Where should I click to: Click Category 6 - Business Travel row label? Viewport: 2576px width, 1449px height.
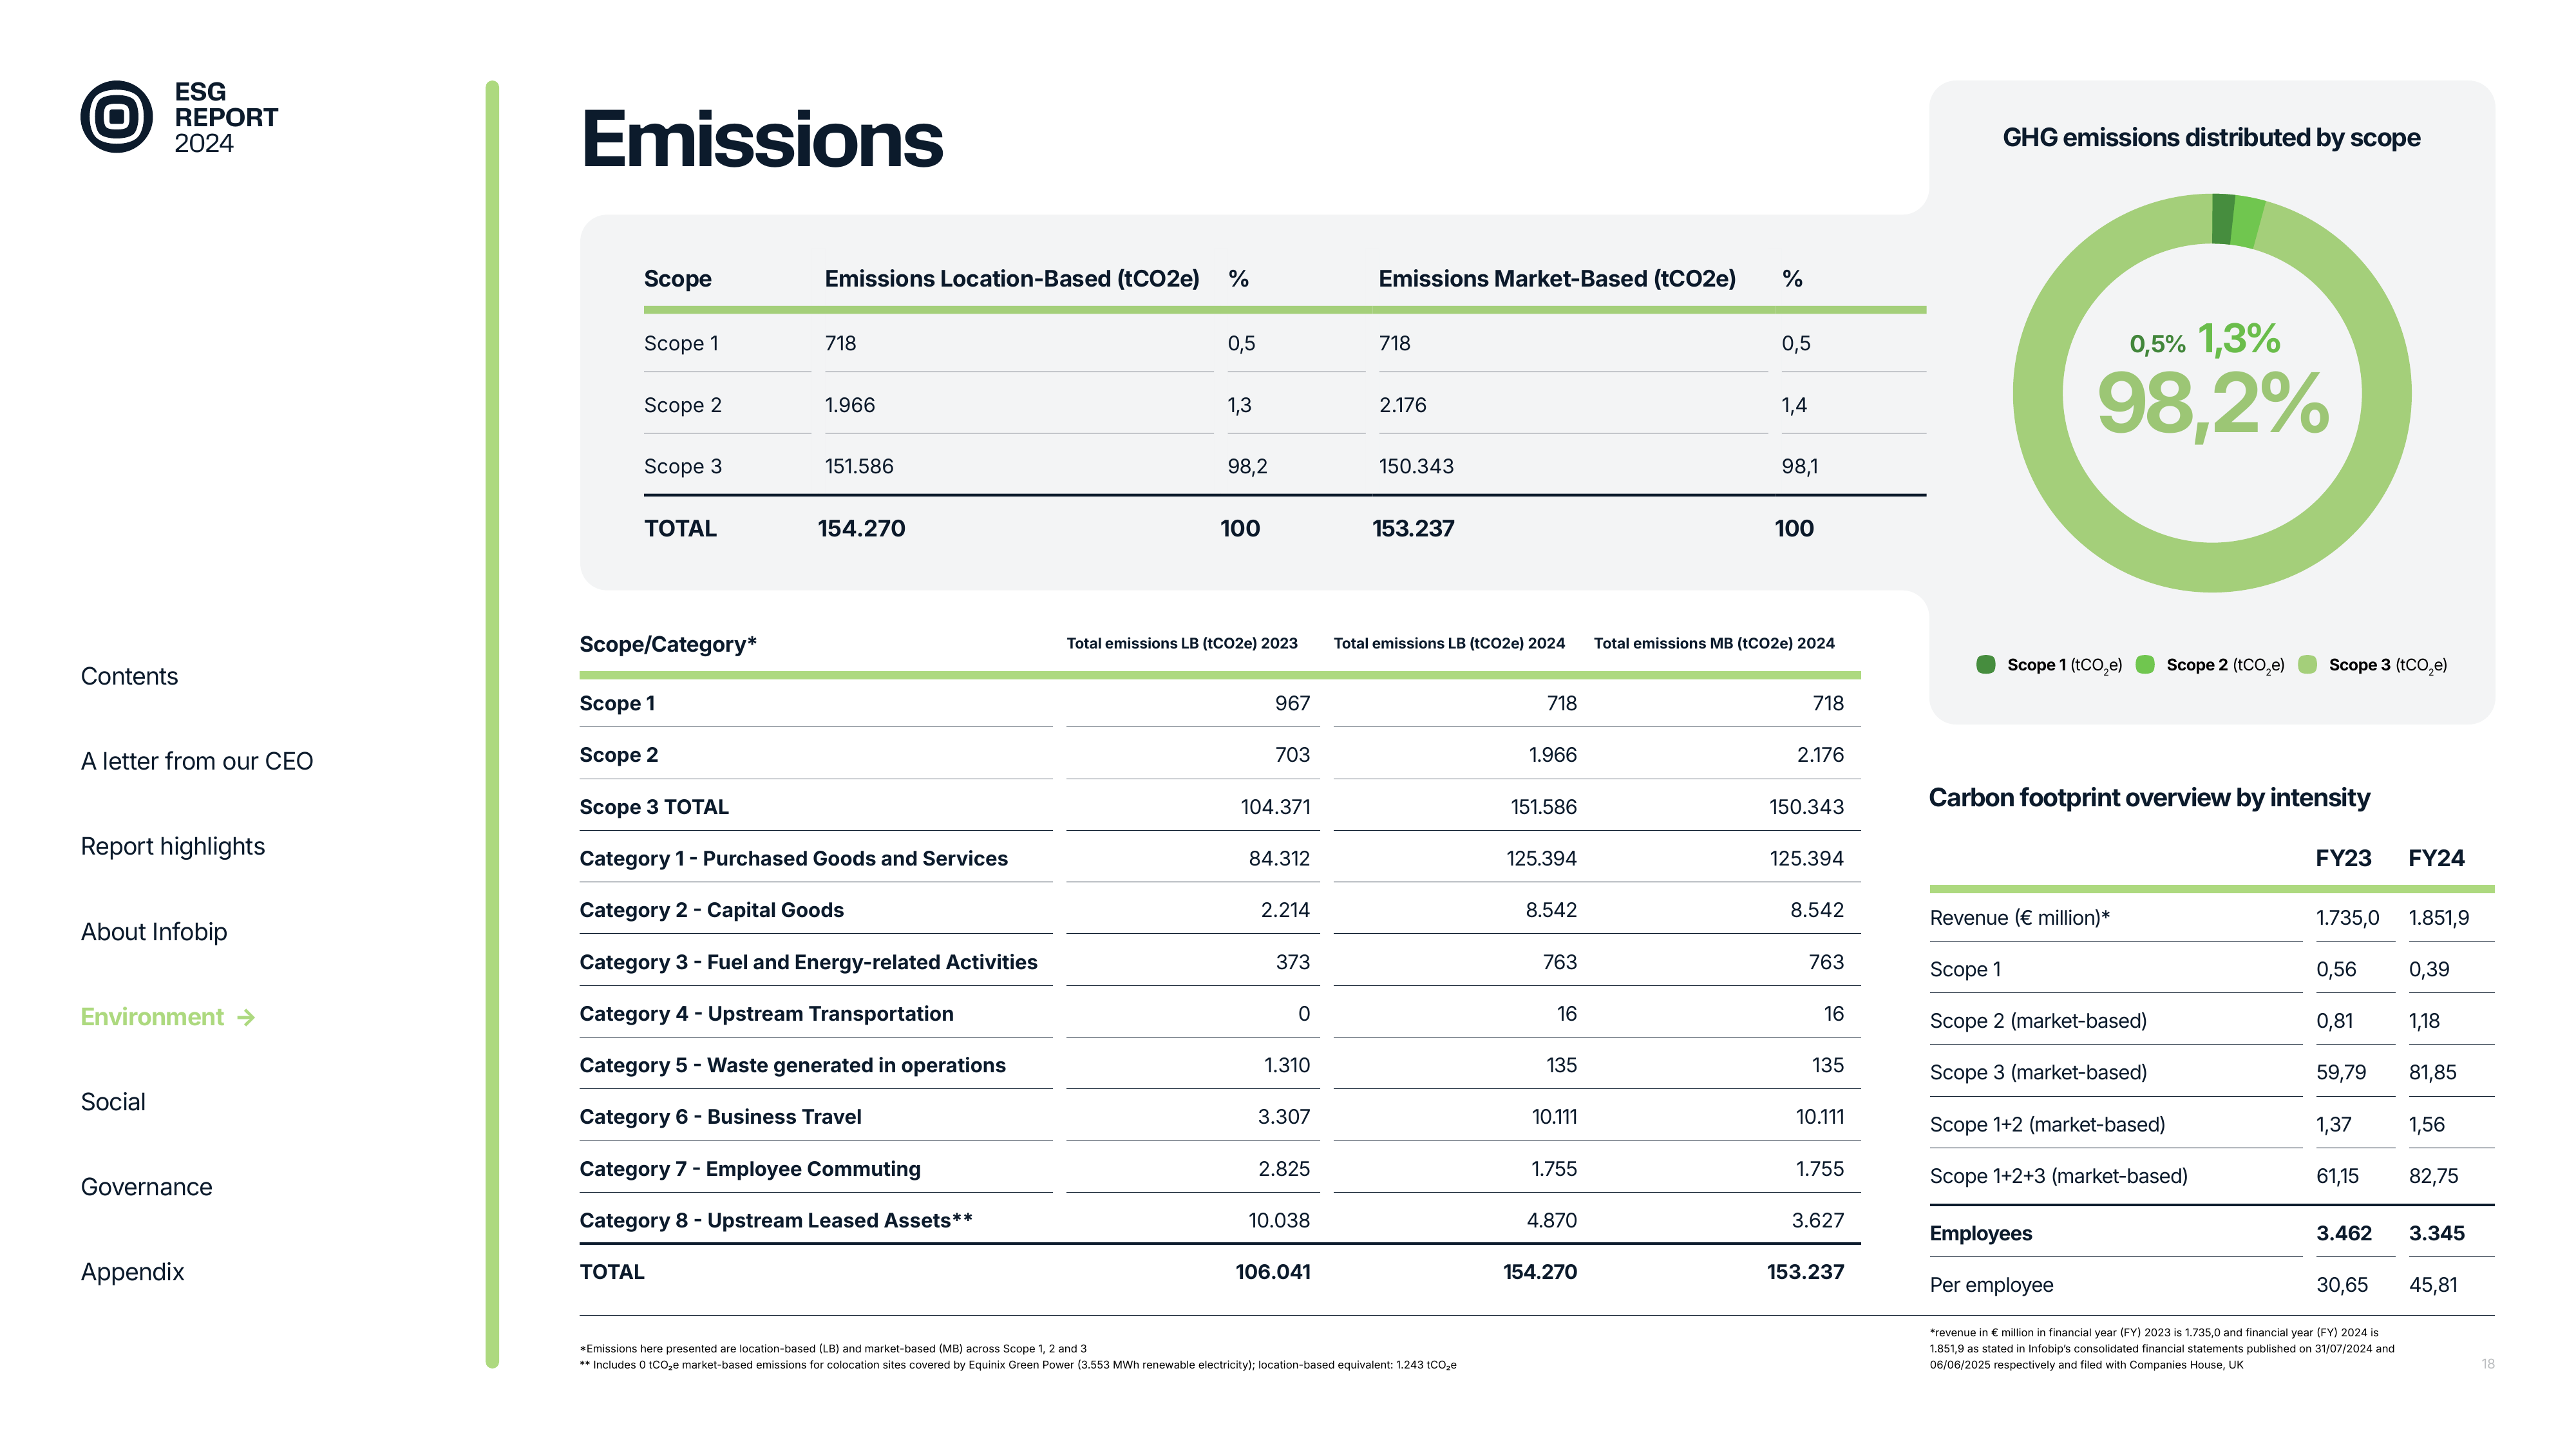(720, 1117)
